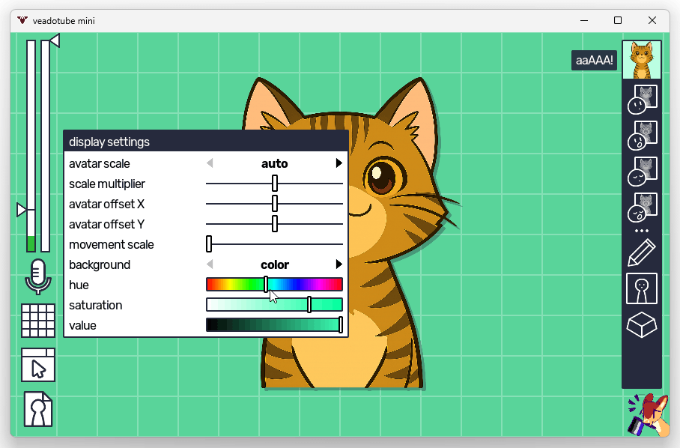The height and width of the screenshot is (448, 680).
Task: Click the hand mascot icon bottom right
Action: (x=647, y=415)
